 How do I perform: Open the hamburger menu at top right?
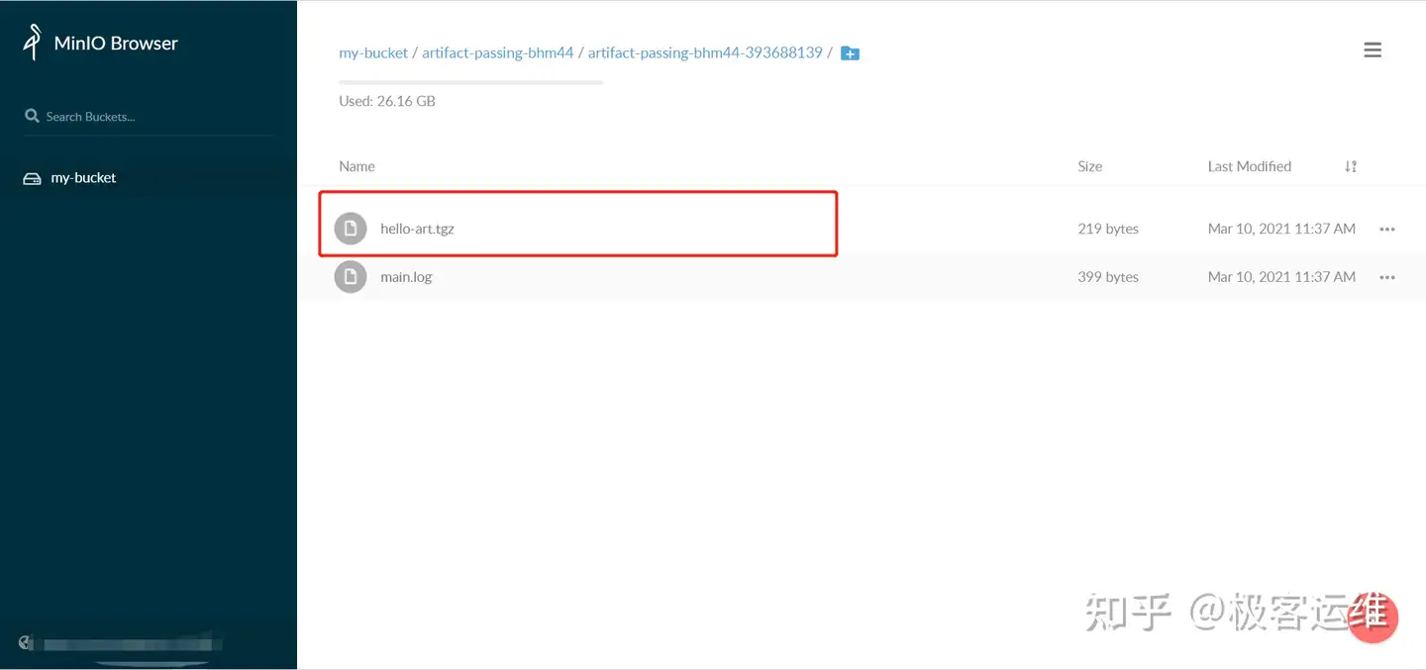pyautogui.click(x=1373, y=49)
